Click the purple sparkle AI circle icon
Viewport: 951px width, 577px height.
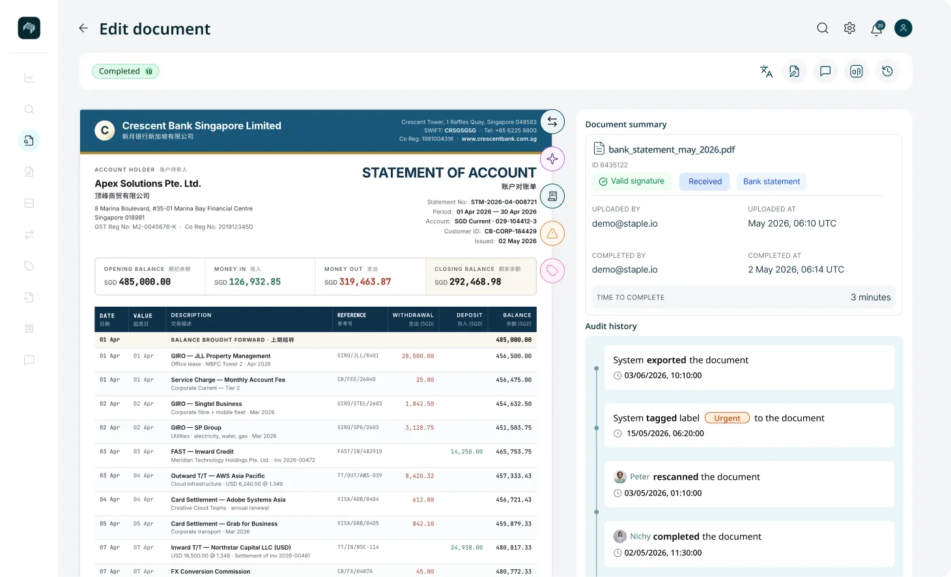(552, 159)
